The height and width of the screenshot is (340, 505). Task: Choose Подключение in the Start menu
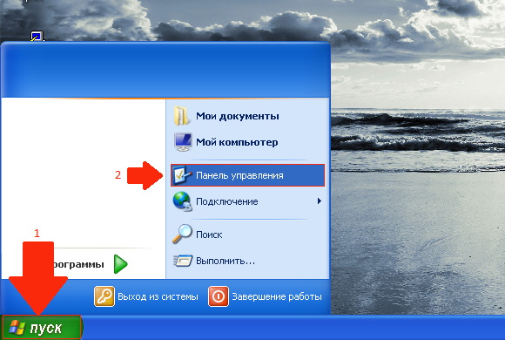(x=247, y=201)
